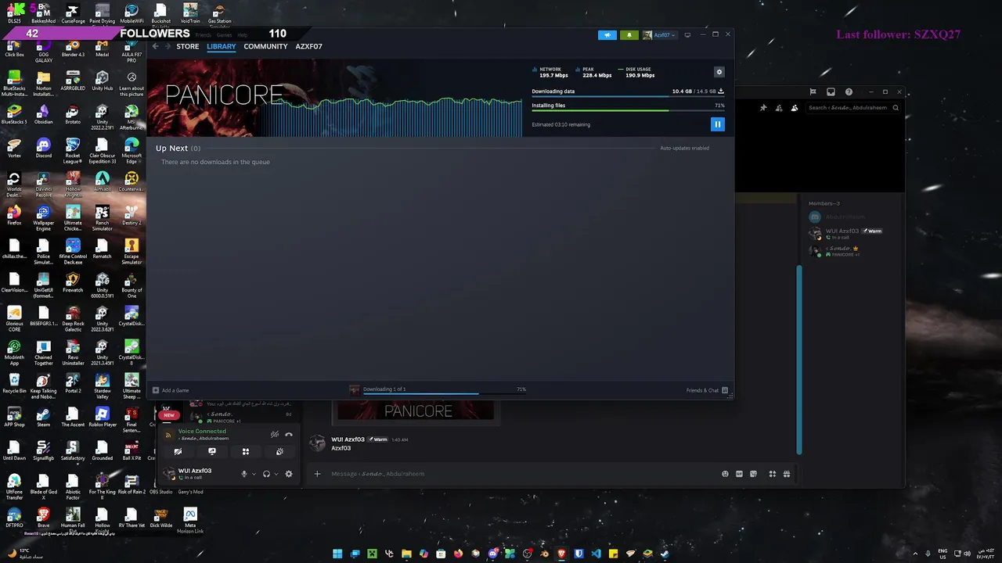1002x563 pixels.
Task: Expand Discord microphone input options
Action: coord(254,474)
